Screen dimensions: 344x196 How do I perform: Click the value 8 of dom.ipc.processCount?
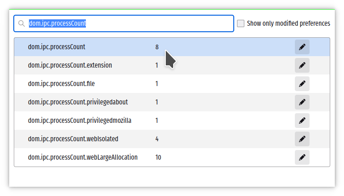157,47
